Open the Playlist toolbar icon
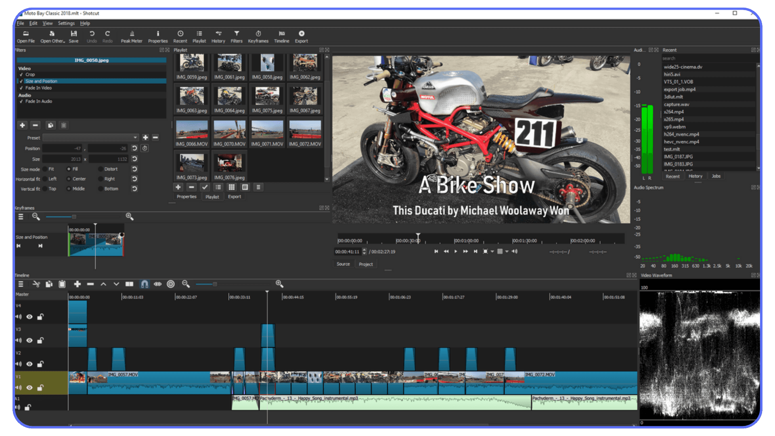The image size is (775, 436). coord(199,36)
